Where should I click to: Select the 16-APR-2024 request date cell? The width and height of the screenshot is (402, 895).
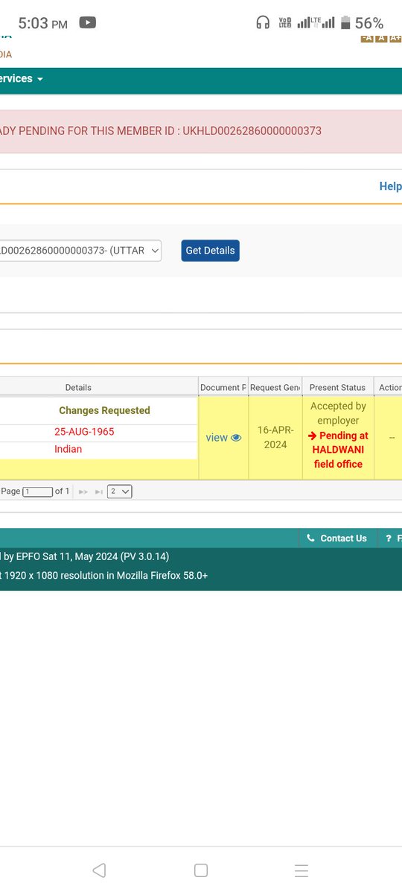pyautogui.click(x=275, y=438)
